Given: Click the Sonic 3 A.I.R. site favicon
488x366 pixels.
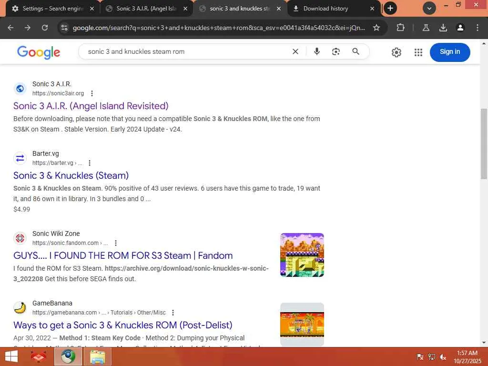Looking at the screenshot, I should pos(20,89).
